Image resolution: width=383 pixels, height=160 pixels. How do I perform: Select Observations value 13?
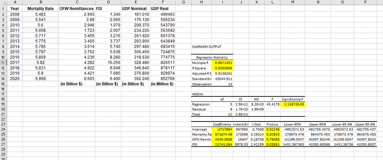tap(222, 84)
